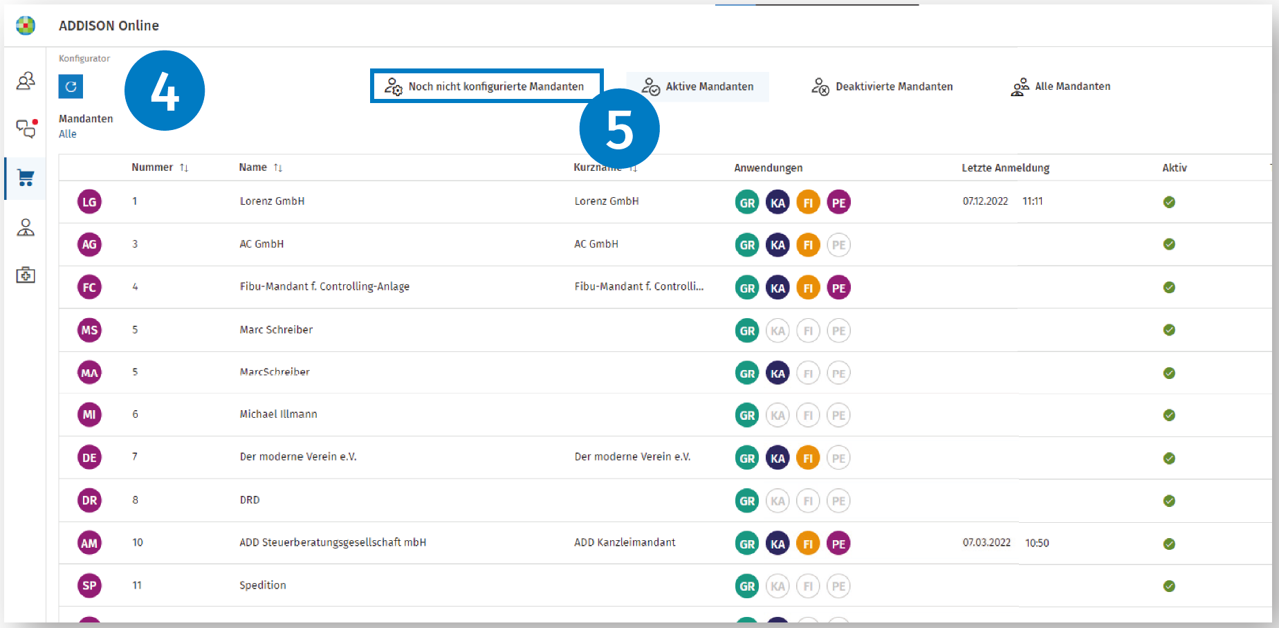This screenshot has width=1279, height=628.
Task: Toggle Aktiv checkmark for Der moderne Verein
Action: (1169, 458)
